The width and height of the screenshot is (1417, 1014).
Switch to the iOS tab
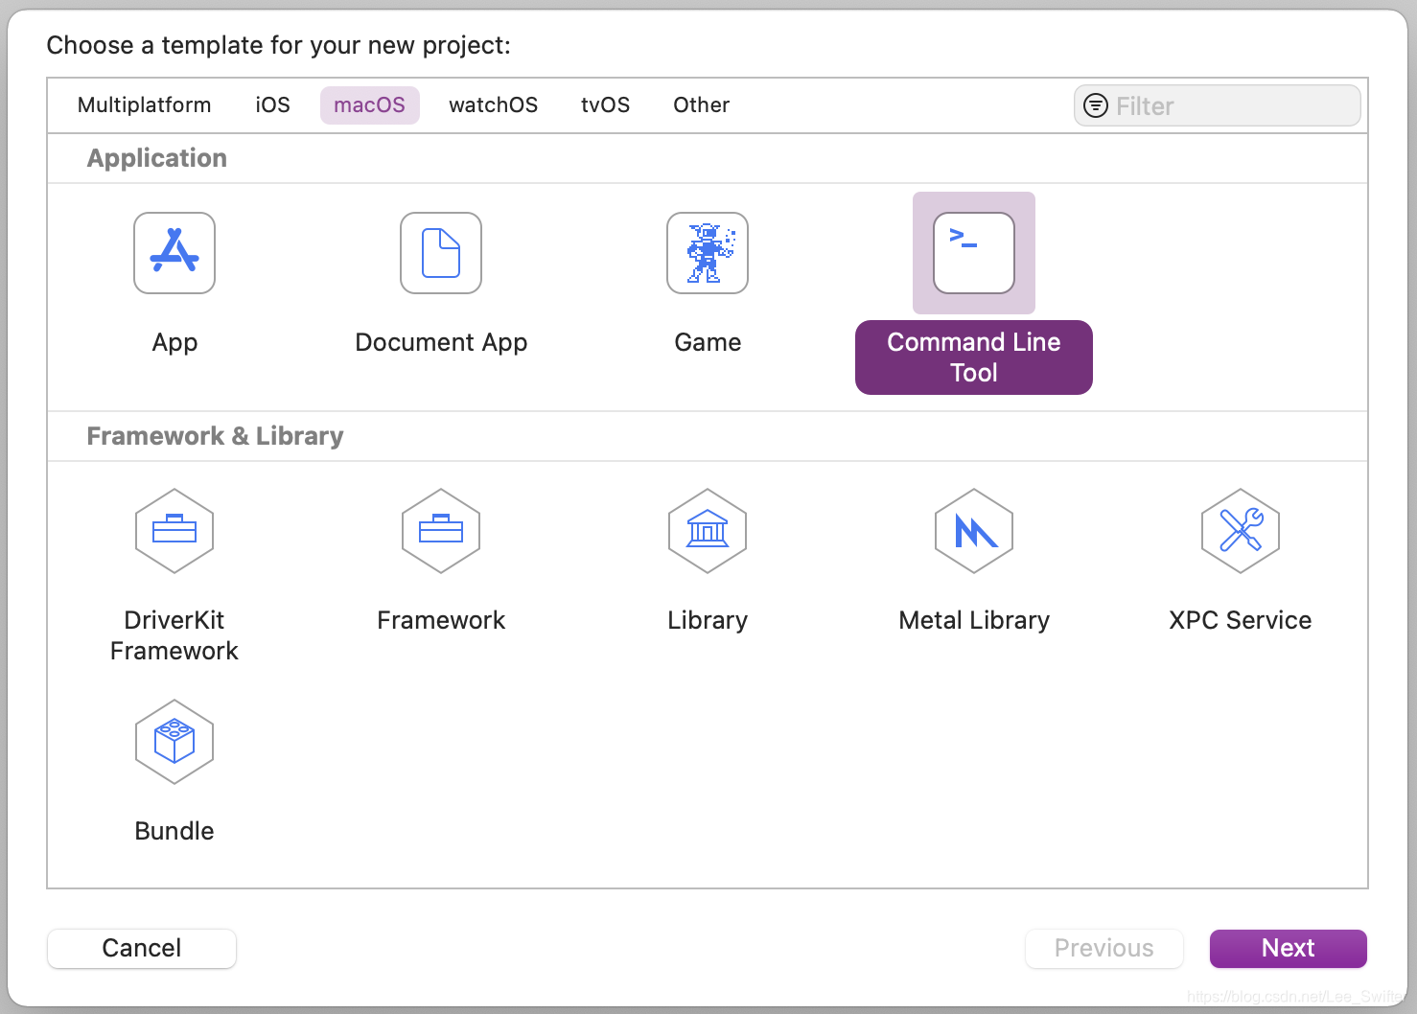272,105
